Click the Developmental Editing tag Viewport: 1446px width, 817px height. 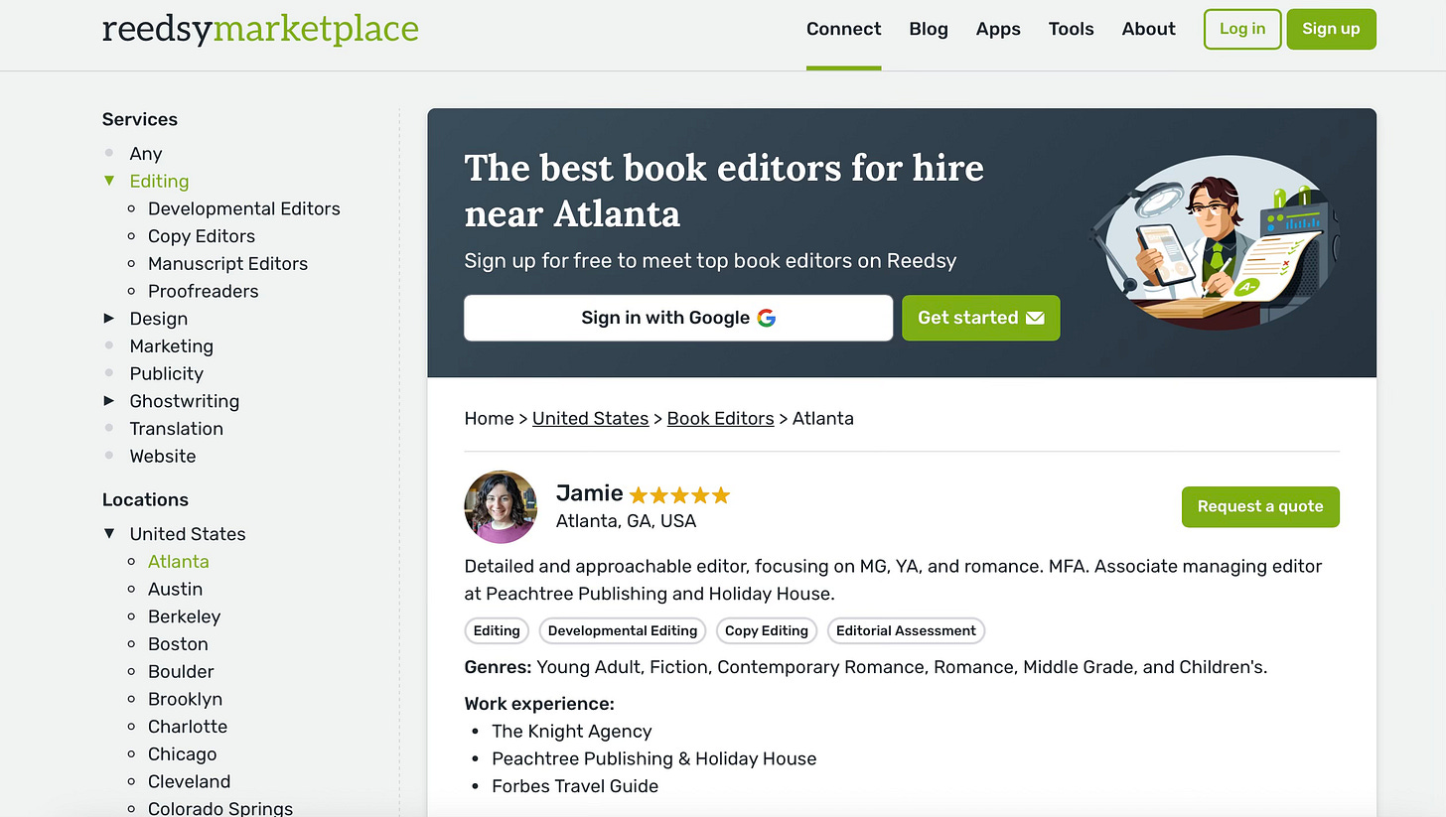[x=623, y=630]
